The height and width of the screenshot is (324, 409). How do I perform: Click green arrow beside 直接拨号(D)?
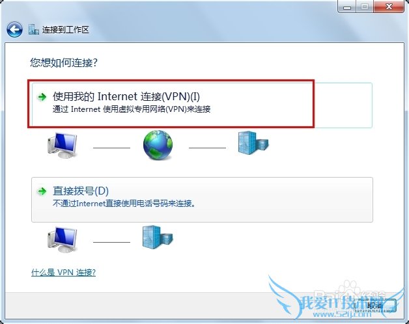click(x=42, y=191)
